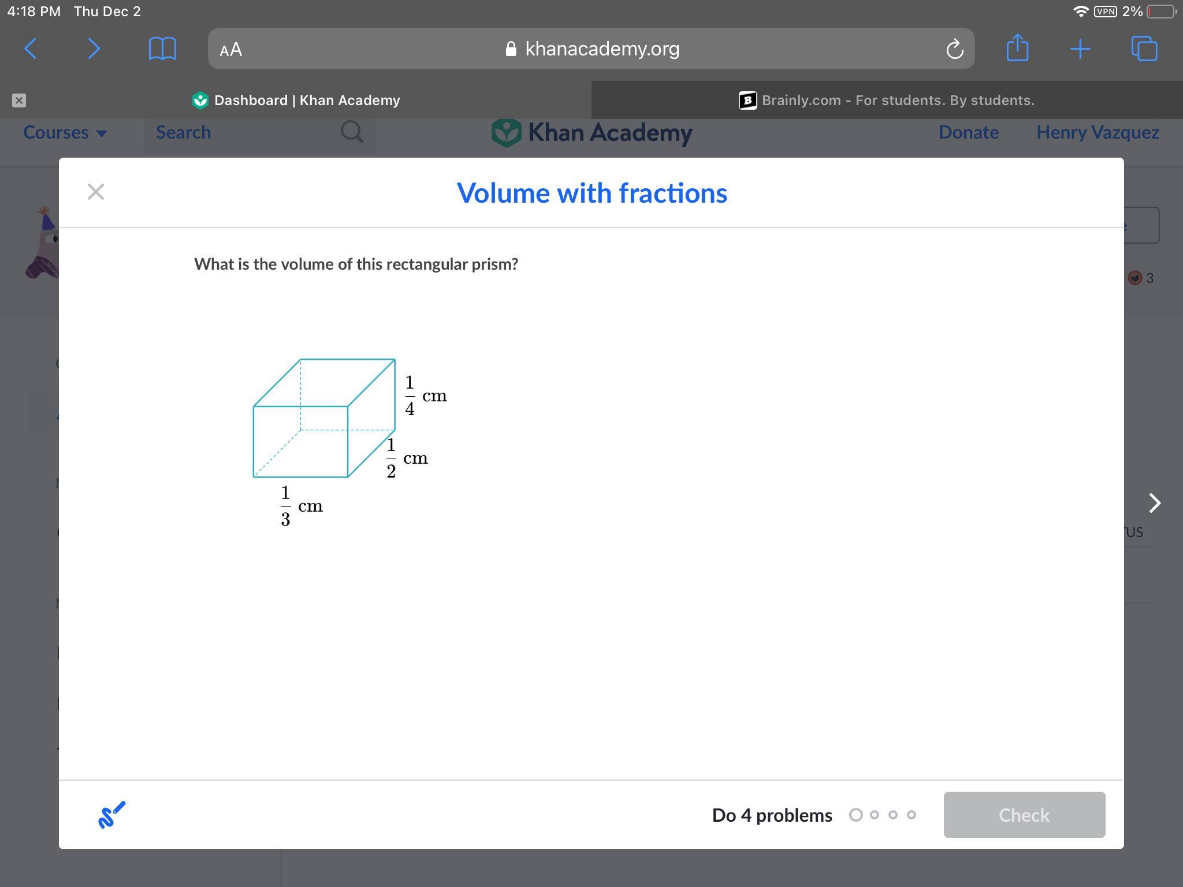
Task: Go to next item with right chevron
Action: pyautogui.click(x=1154, y=503)
